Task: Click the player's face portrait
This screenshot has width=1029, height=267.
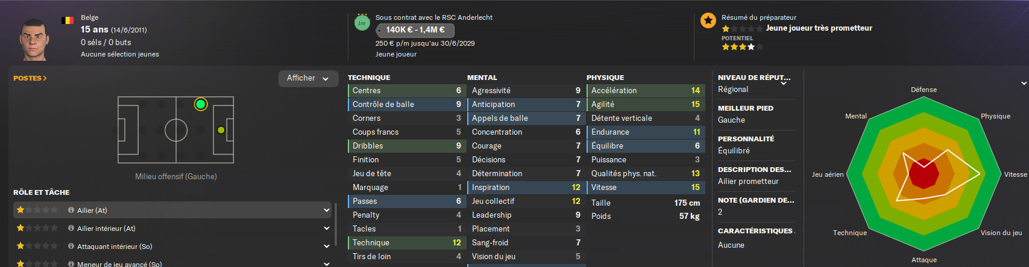Action: pyautogui.click(x=34, y=39)
